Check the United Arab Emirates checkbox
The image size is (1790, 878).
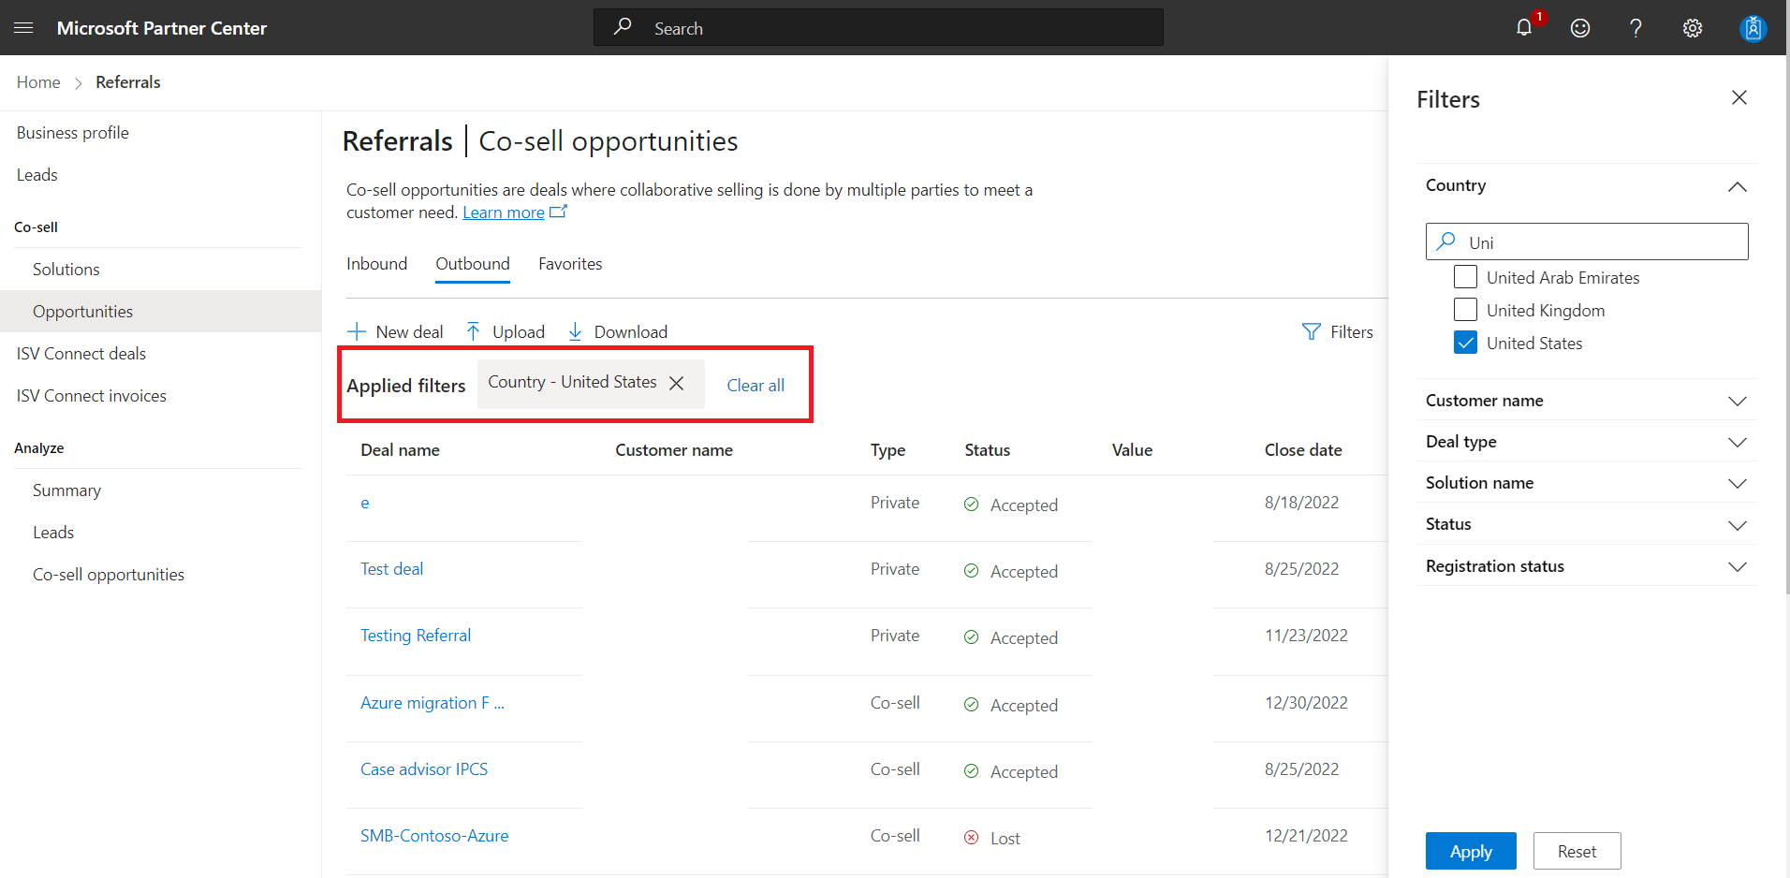tap(1465, 277)
